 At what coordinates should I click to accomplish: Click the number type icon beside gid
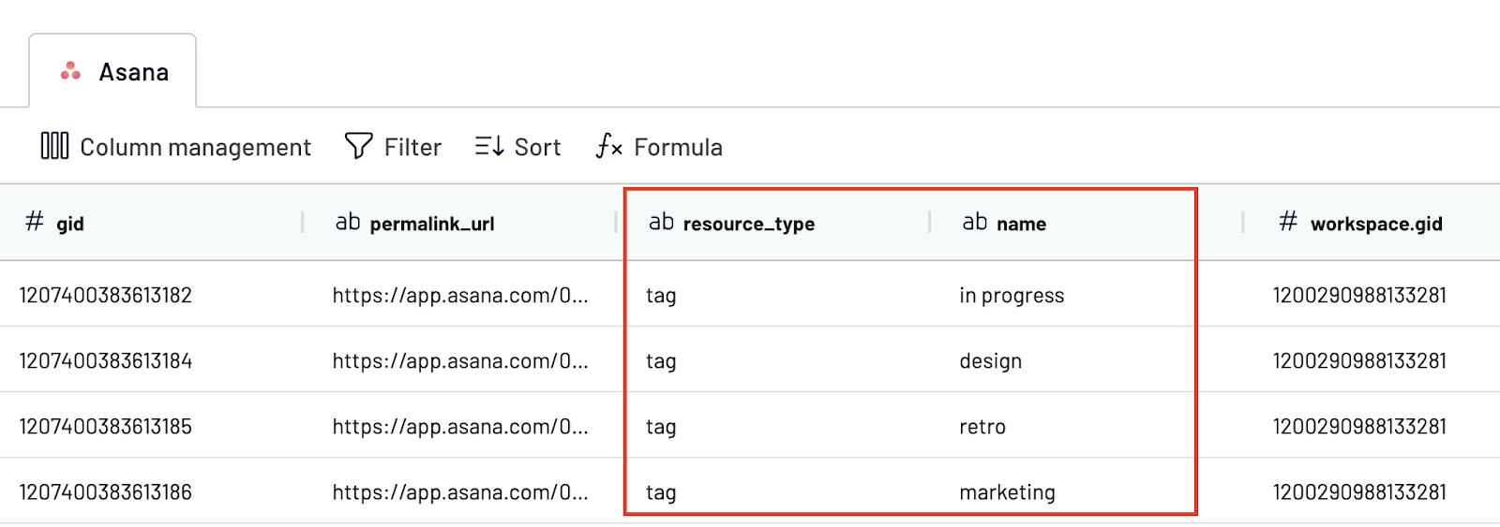(x=35, y=222)
